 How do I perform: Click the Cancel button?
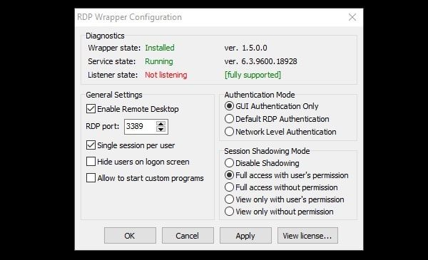188,236
